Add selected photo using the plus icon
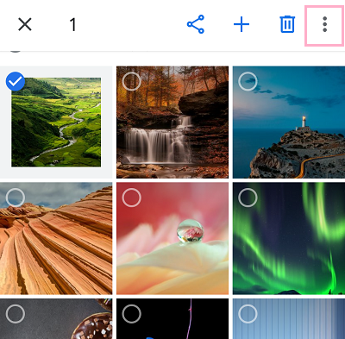Image resolution: width=345 pixels, height=339 pixels. (x=241, y=24)
